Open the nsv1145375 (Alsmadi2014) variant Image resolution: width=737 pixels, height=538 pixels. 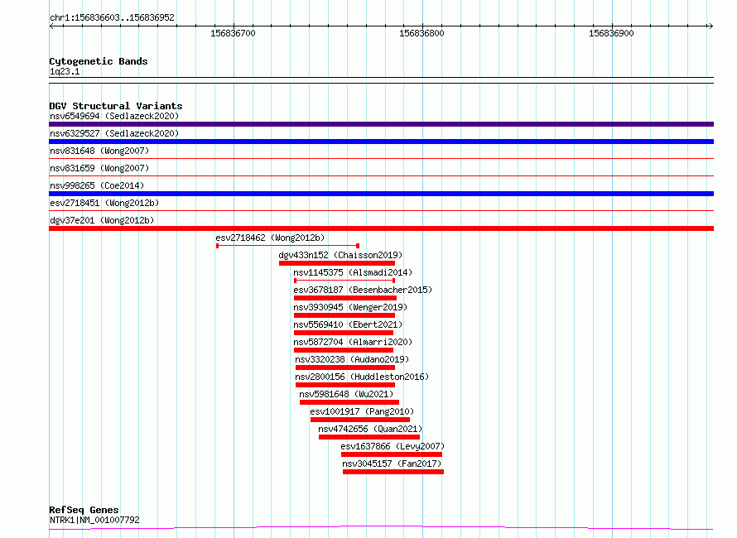tap(353, 272)
